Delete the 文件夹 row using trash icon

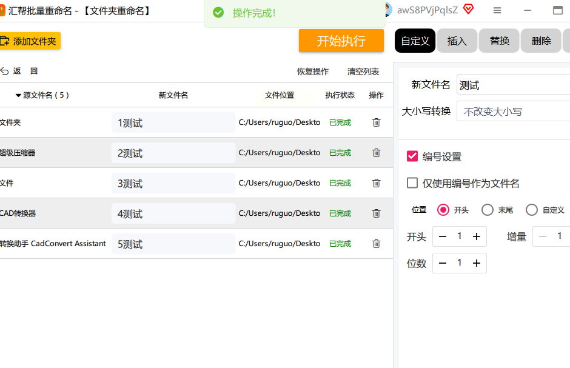(376, 122)
